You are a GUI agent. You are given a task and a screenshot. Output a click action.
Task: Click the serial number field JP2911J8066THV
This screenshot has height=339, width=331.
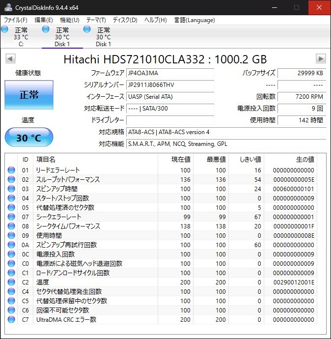(170, 85)
